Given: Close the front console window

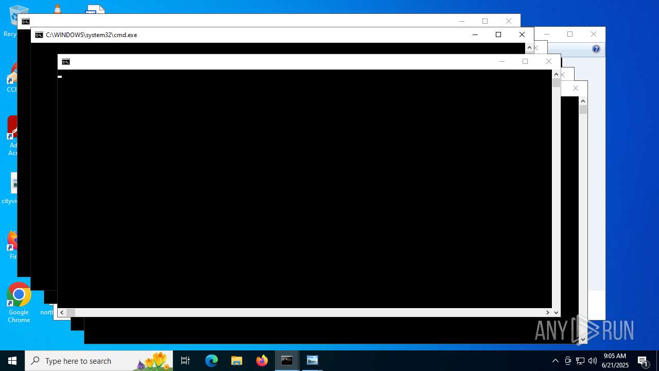Looking at the screenshot, I should pos(549,62).
